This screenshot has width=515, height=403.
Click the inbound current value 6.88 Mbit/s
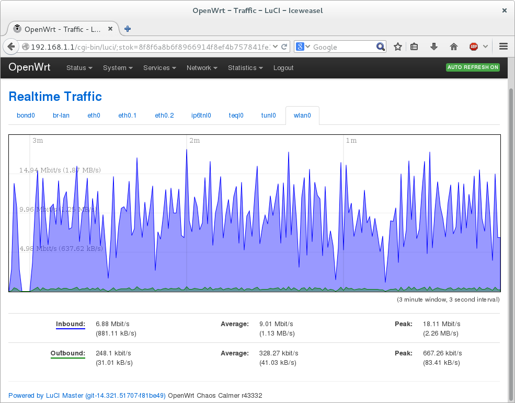[x=112, y=324]
